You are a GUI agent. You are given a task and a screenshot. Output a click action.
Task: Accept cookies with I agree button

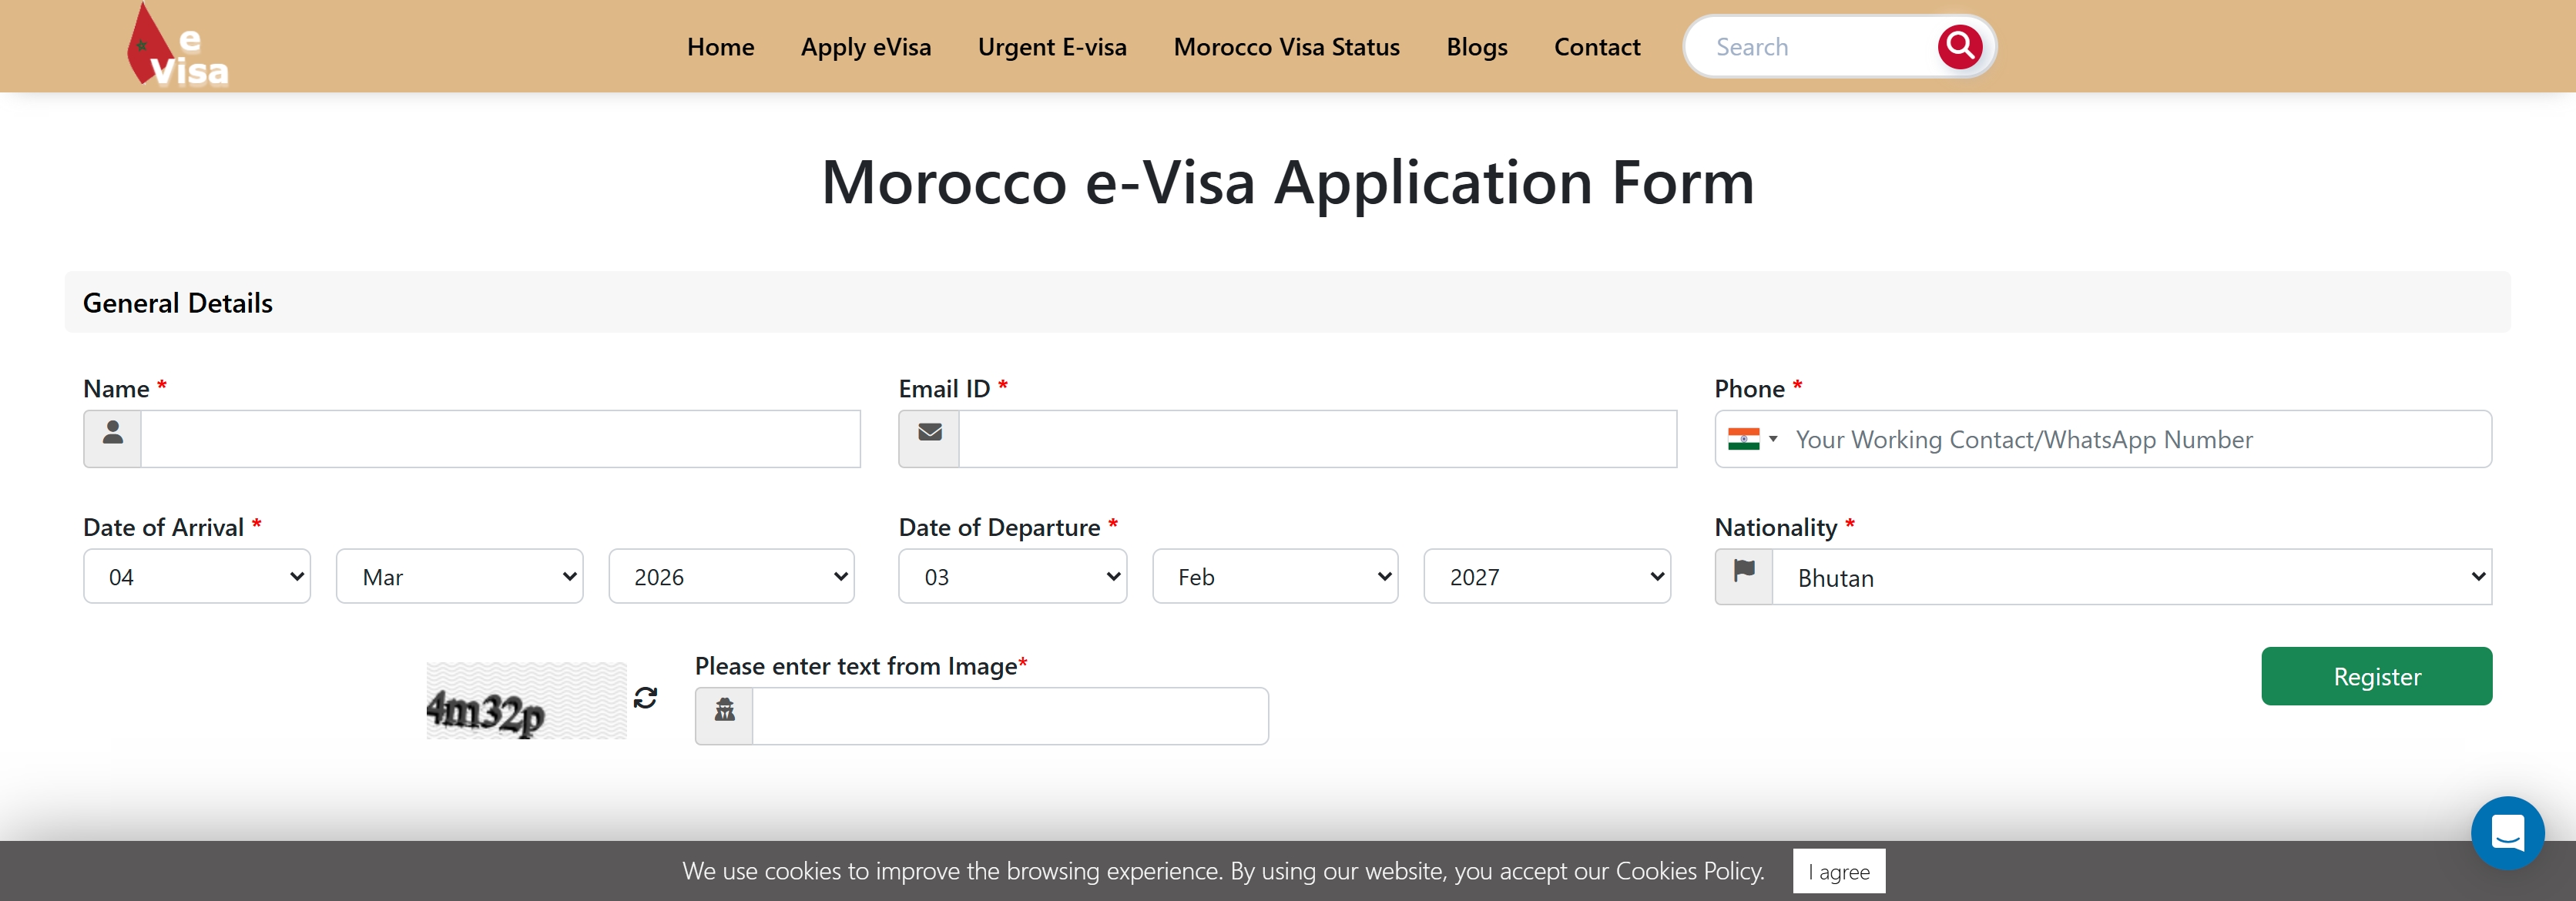tap(1838, 871)
